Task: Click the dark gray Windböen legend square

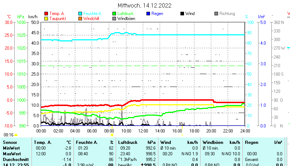Action: point(114,18)
